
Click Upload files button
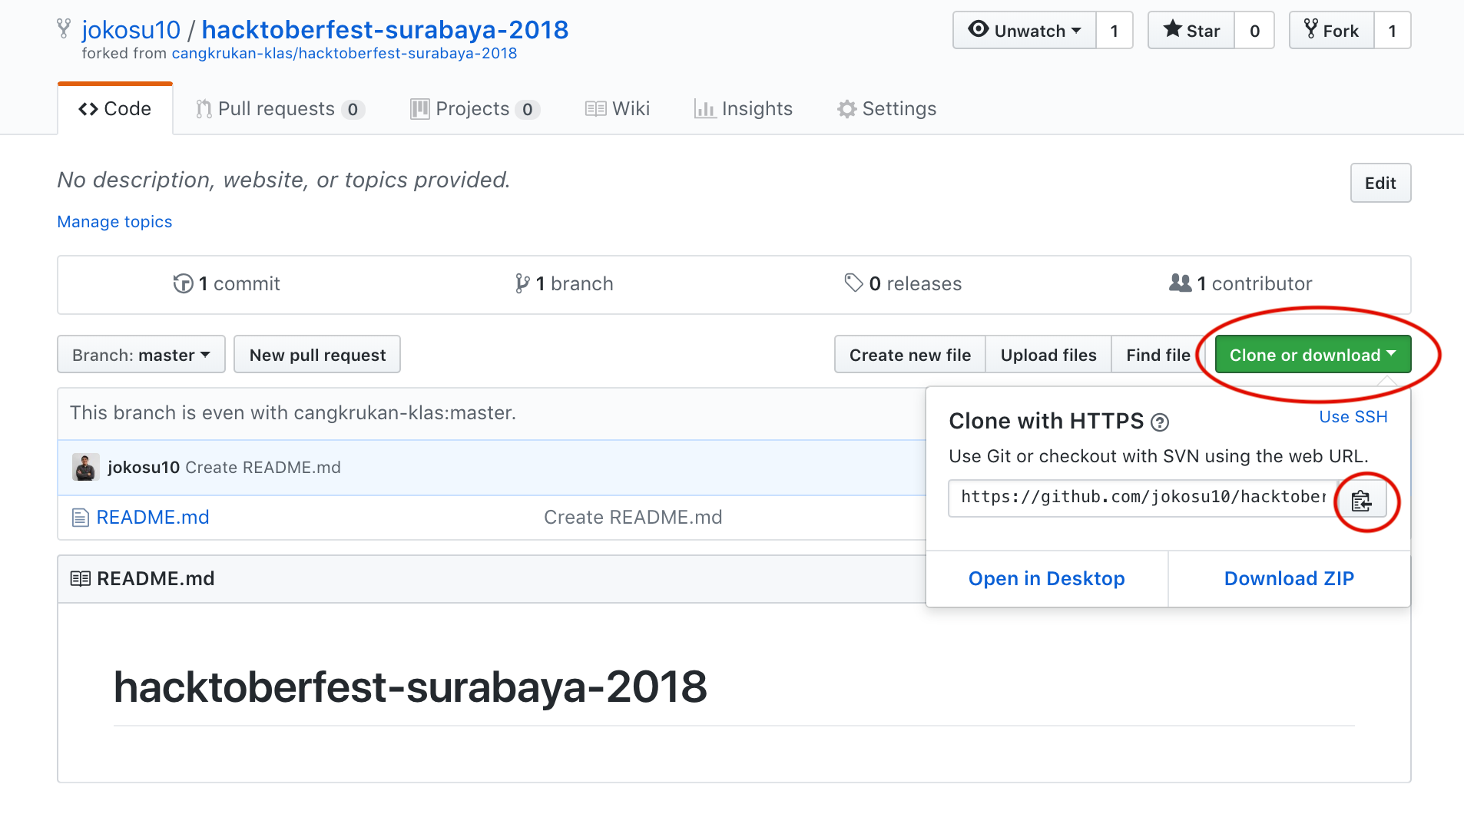coord(1048,355)
